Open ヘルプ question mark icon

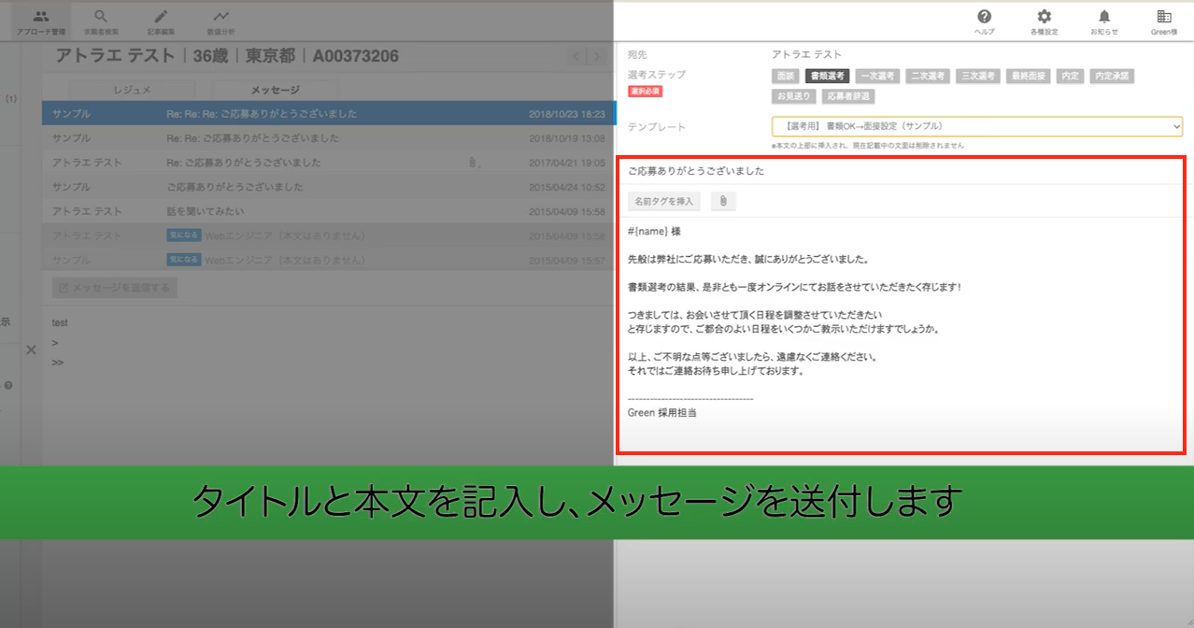pos(984,16)
